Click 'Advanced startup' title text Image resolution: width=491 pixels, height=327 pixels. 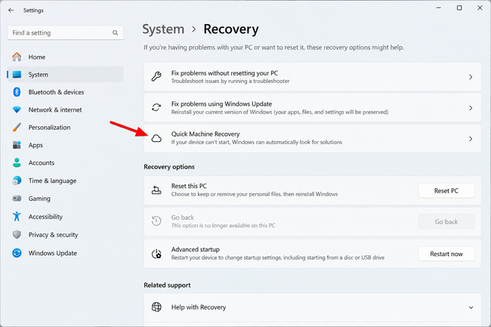point(196,249)
